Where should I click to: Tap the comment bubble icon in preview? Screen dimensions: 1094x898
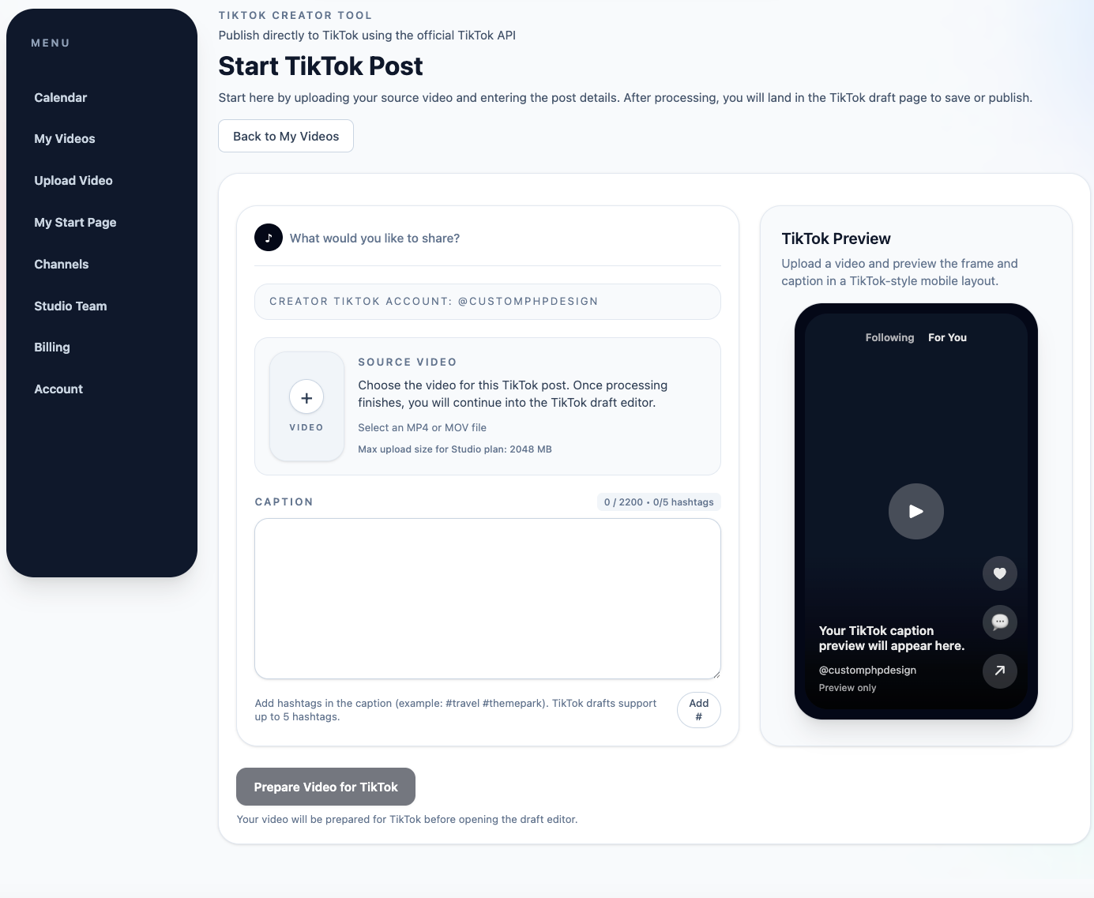(1000, 622)
